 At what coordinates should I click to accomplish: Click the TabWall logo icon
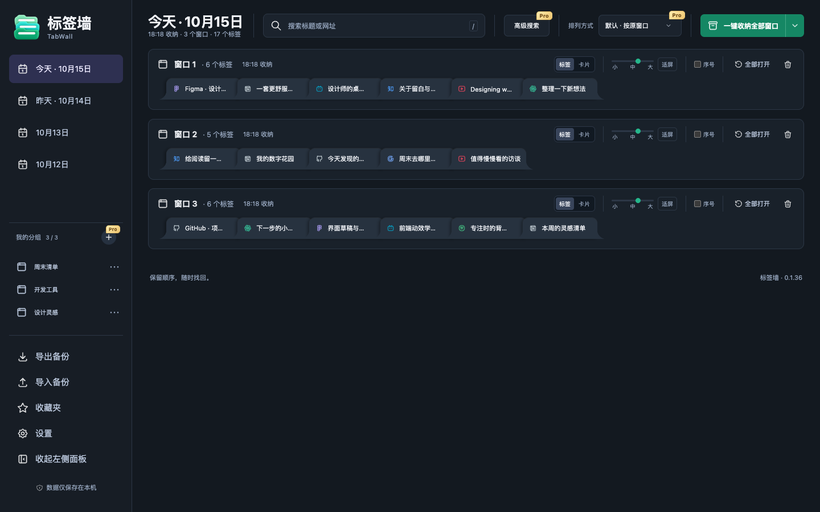pyautogui.click(x=26, y=27)
